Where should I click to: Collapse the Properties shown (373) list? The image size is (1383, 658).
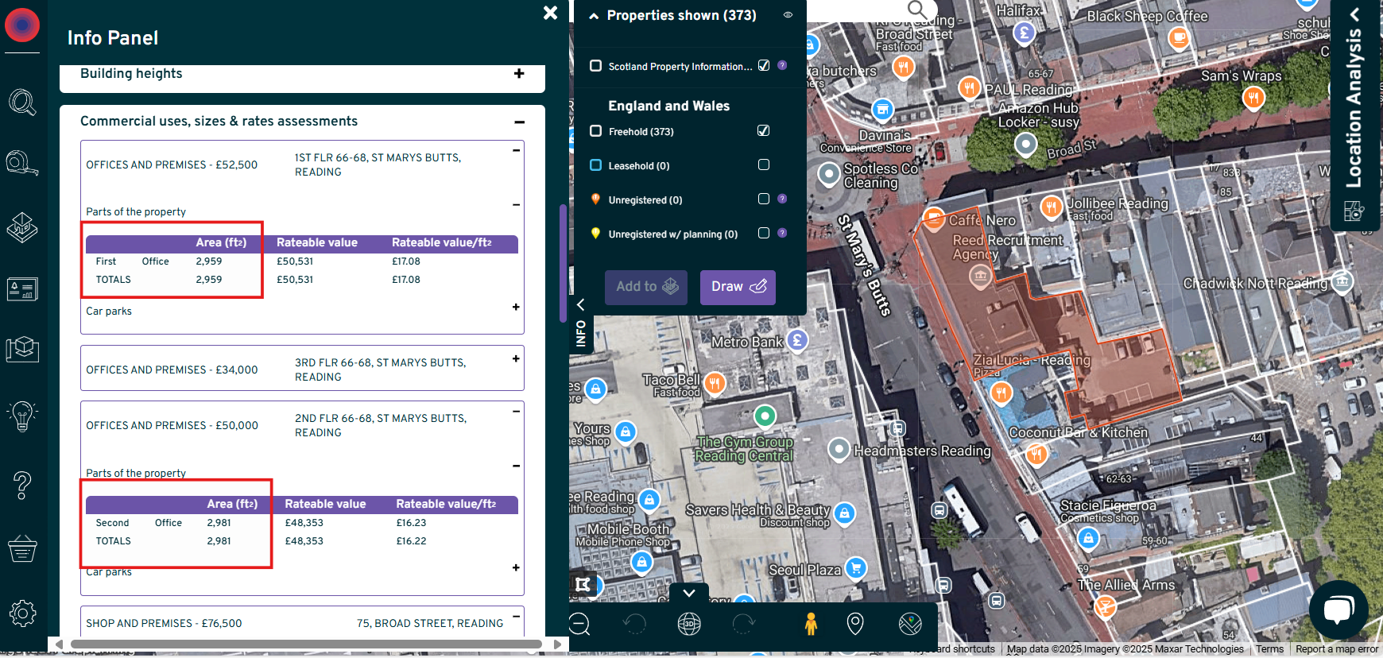pyautogui.click(x=594, y=16)
